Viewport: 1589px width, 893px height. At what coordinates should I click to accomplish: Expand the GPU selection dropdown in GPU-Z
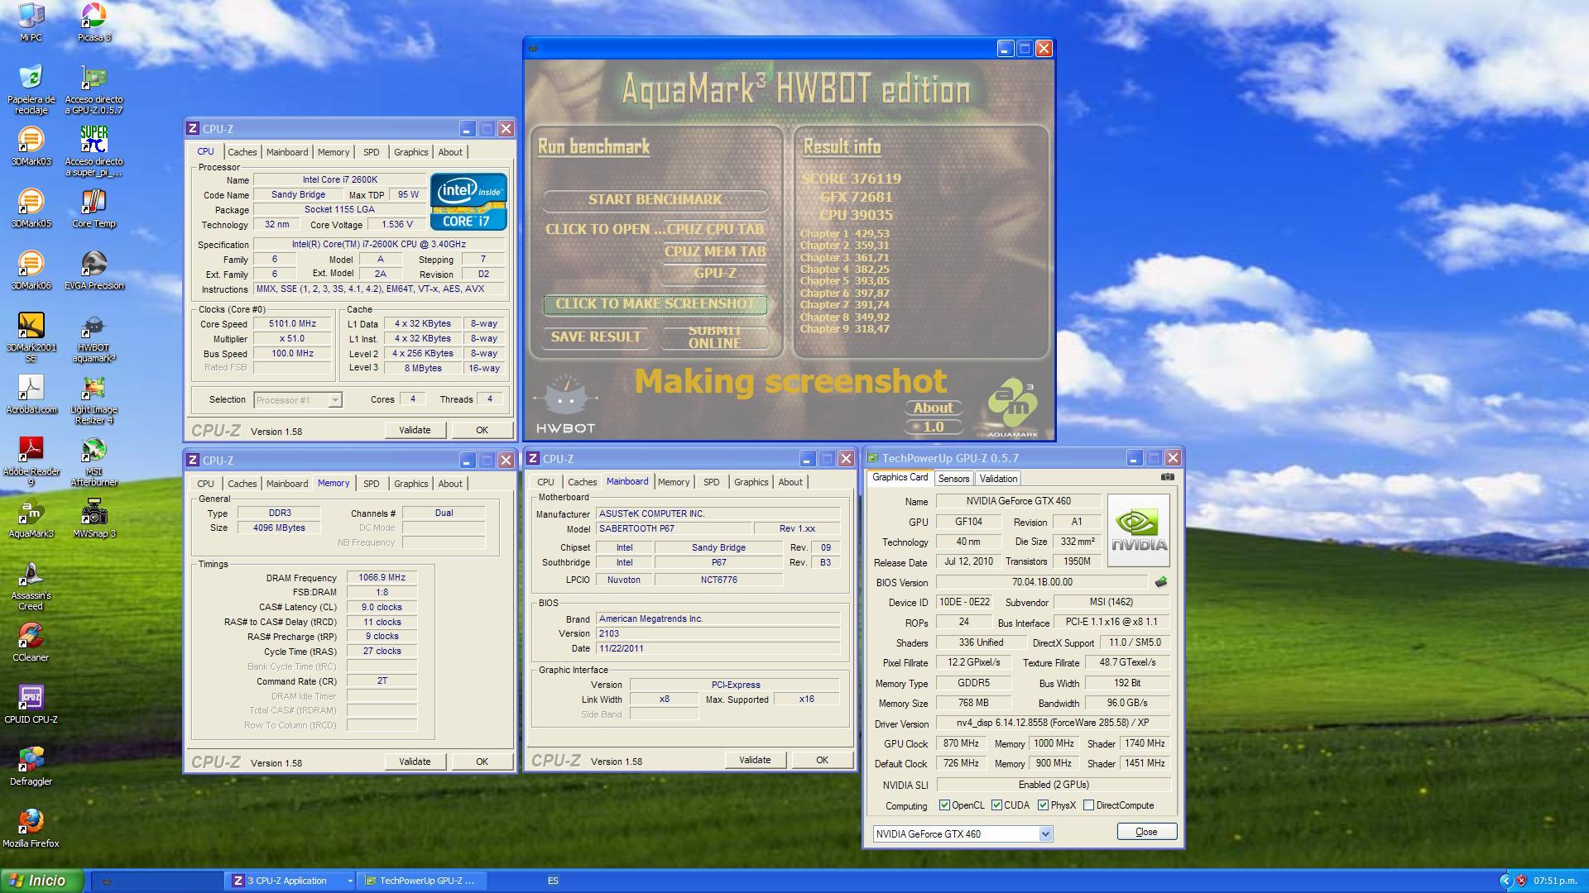click(x=1045, y=834)
